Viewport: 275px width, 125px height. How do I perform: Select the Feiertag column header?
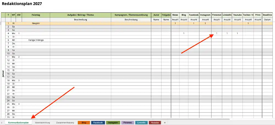[36, 15]
